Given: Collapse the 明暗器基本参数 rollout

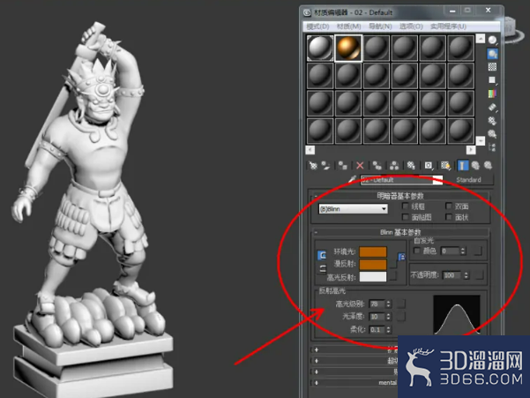Looking at the screenshot, I should [x=400, y=196].
